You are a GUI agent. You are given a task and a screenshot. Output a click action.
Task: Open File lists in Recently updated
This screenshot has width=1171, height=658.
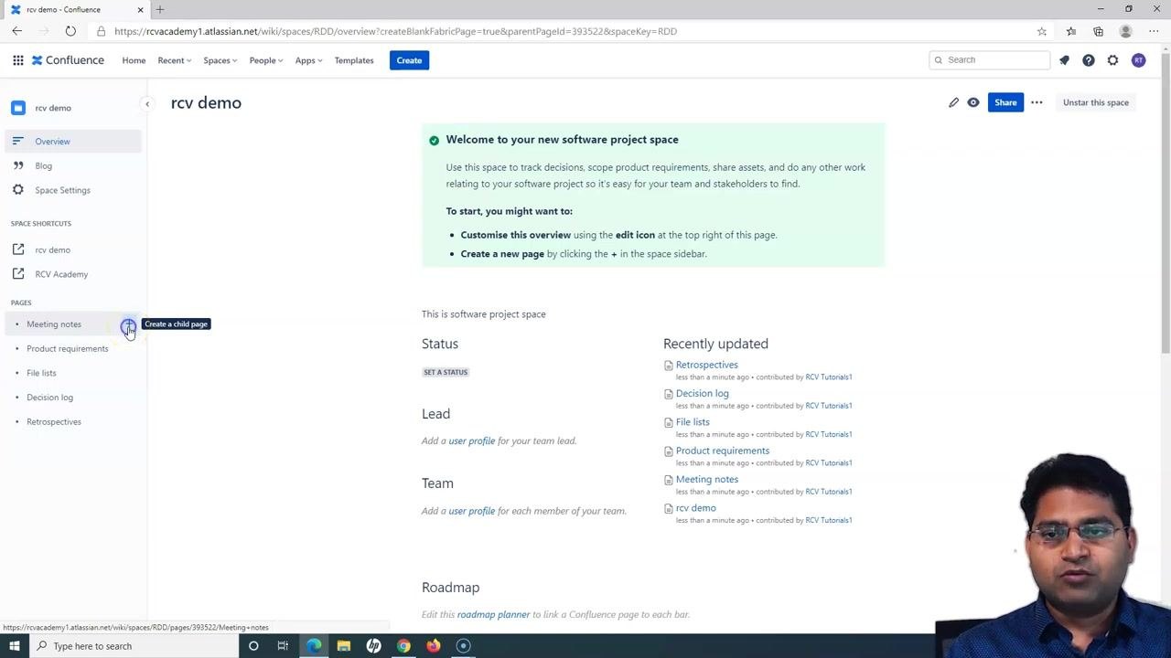click(693, 422)
